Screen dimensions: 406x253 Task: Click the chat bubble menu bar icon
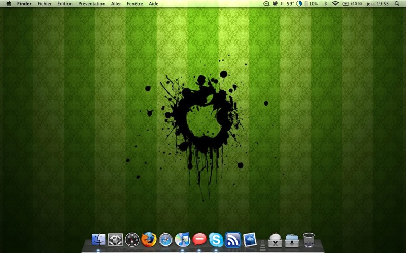pyautogui.click(x=266, y=4)
